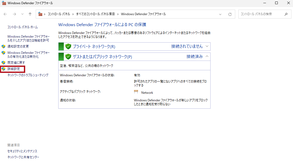Click the Forward navigation arrow

[14, 14]
